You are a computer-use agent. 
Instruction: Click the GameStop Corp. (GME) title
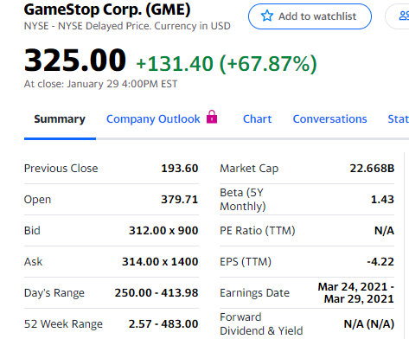click(x=107, y=10)
